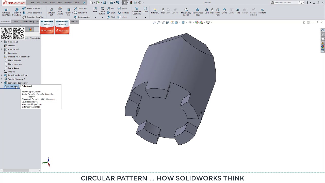Select the Wrap tool
325x183 pixels.
pyautogui.click(x=122, y=8)
